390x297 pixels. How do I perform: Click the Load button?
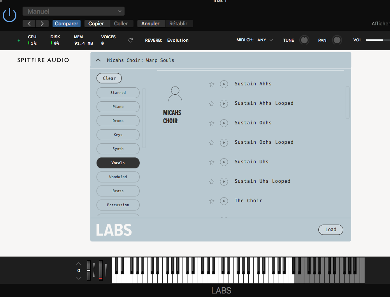[x=330, y=230]
